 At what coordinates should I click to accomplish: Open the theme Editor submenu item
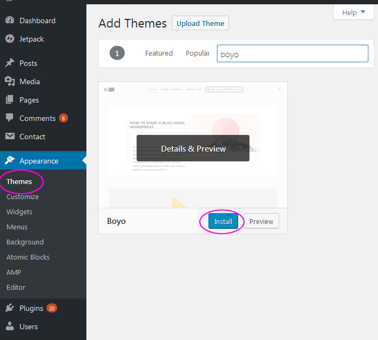coord(16,287)
